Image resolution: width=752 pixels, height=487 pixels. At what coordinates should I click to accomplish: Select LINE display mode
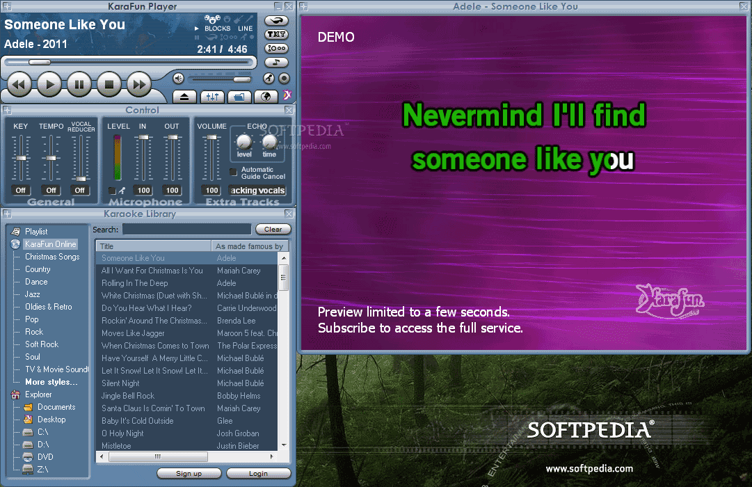(245, 29)
